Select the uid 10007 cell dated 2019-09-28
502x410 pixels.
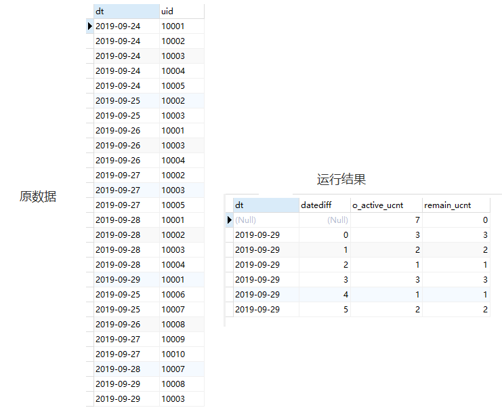[182, 369]
